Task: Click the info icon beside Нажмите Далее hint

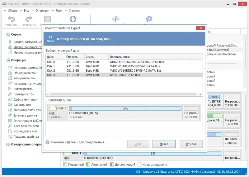Action: tap(48, 142)
